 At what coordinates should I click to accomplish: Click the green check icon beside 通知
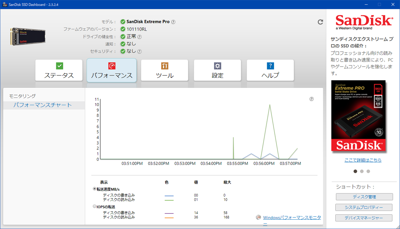[123, 44]
